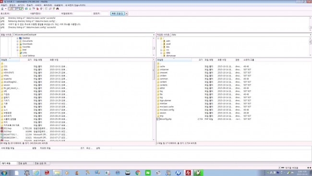Image resolution: width=312 pixels, height=176 pixels.
Task: Sort remote list by 최종 수정 column header
Action: 225,60
